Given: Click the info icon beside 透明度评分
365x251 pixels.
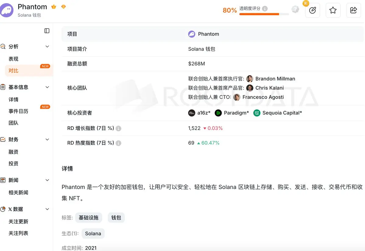Looking at the screenshot, I should (x=265, y=9).
